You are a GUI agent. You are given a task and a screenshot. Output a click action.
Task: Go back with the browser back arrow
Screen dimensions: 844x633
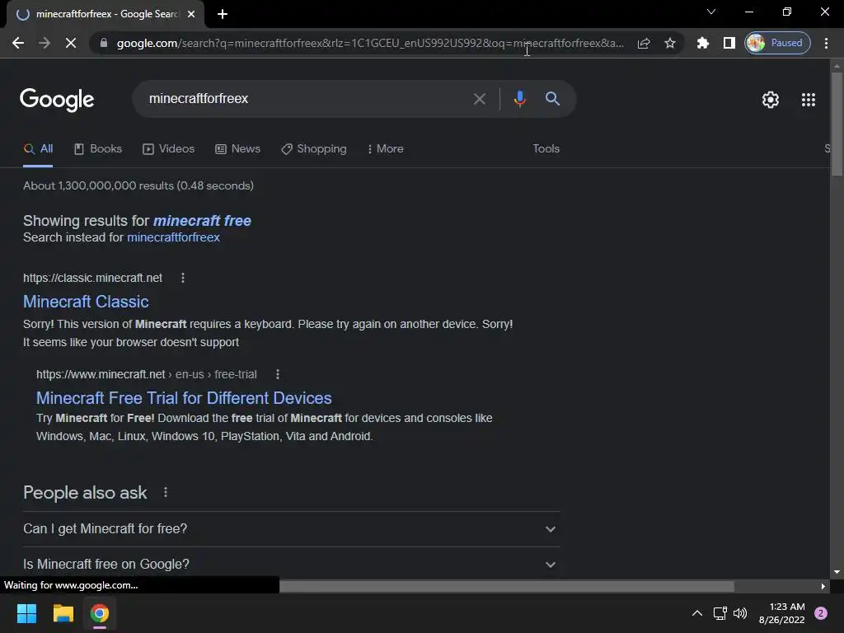pos(18,43)
